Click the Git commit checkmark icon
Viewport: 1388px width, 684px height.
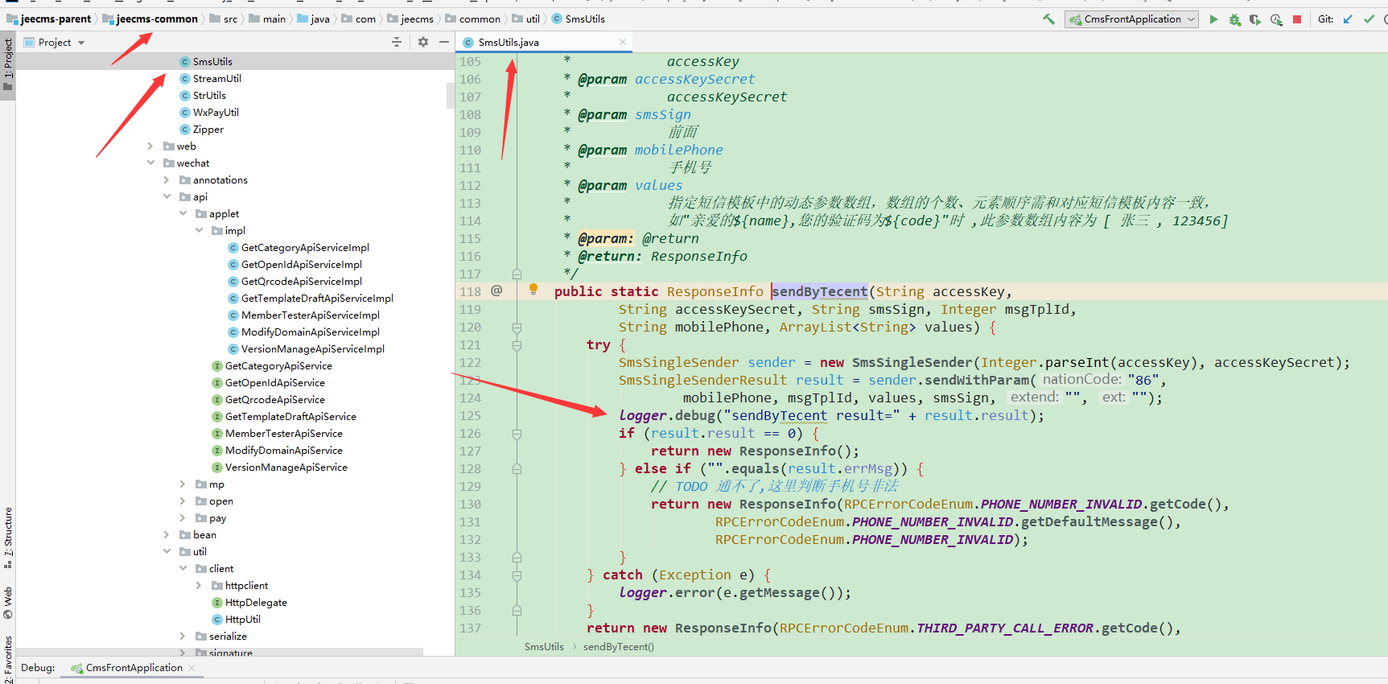click(x=1369, y=19)
